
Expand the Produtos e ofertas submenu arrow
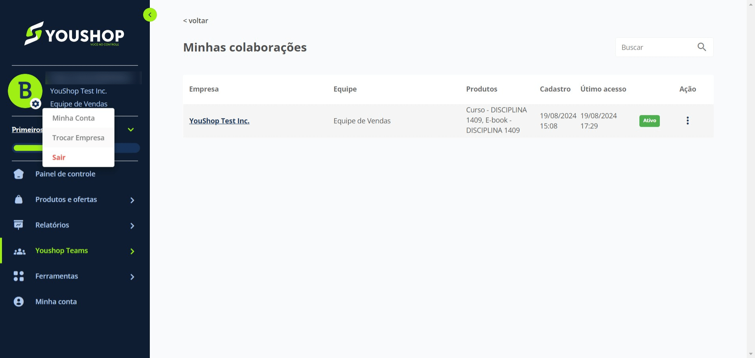pos(132,200)
